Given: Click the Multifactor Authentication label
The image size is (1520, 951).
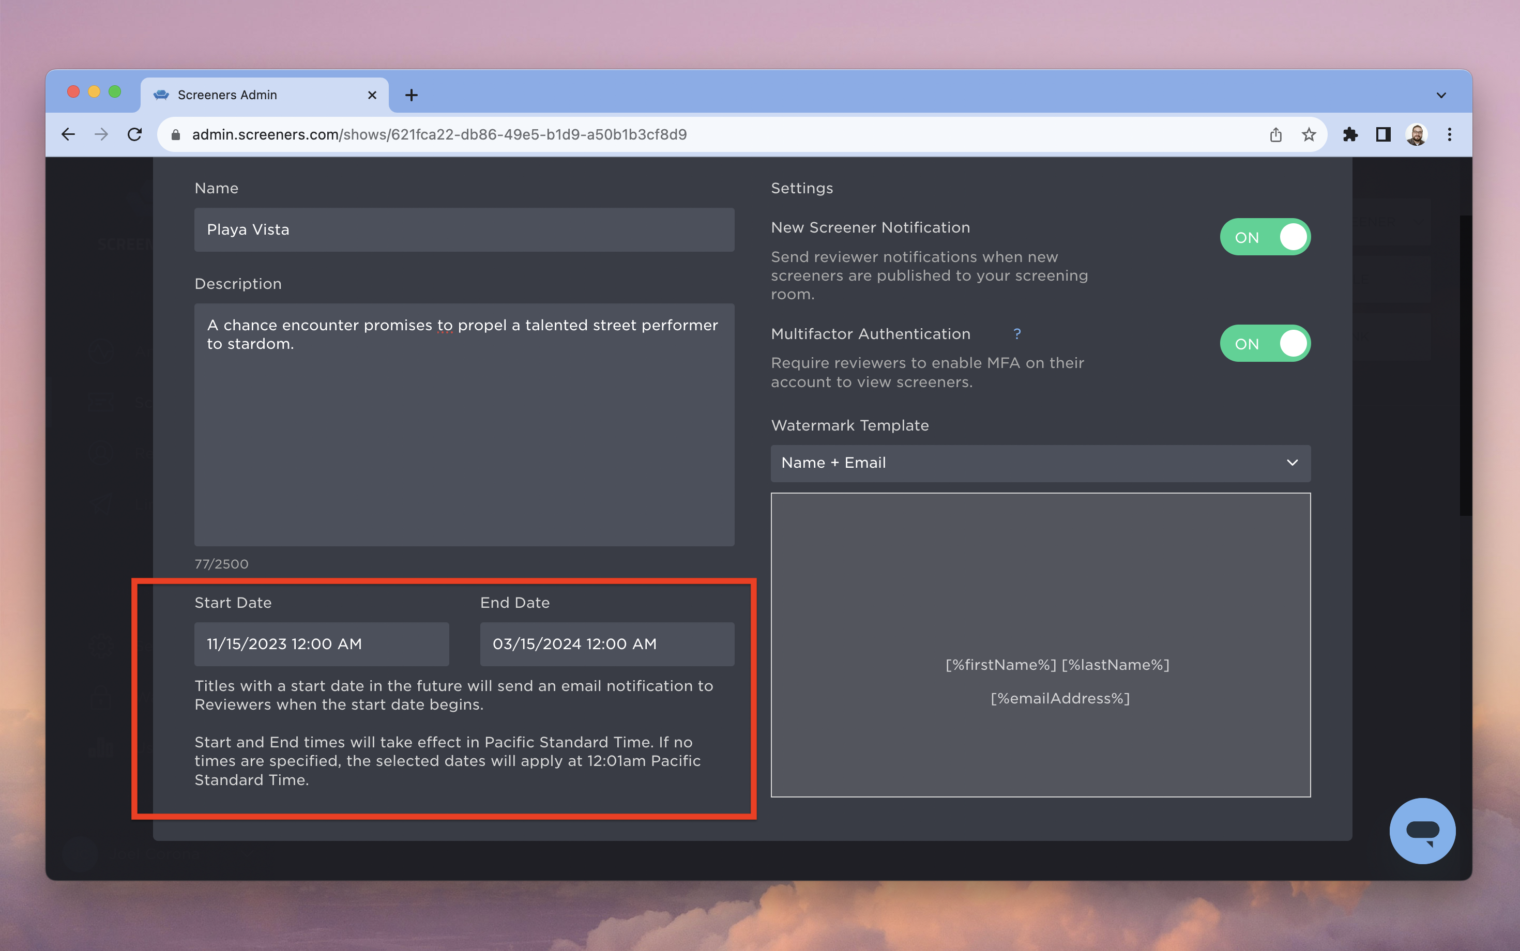Looking at the screenshot, I should [871, 334].
